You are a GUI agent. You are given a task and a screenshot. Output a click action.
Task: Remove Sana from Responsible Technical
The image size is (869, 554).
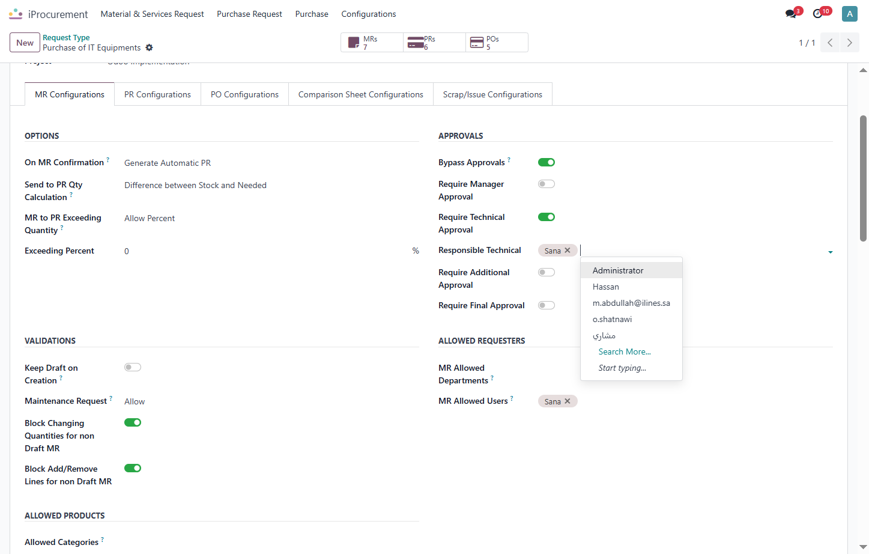click(568, 251)
